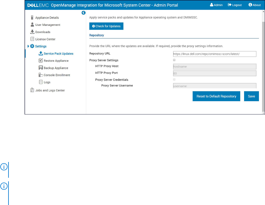Viewport: 265px width, 205px height.
Task: Click the first note info icon below the portal
Action: click(4, 167)
